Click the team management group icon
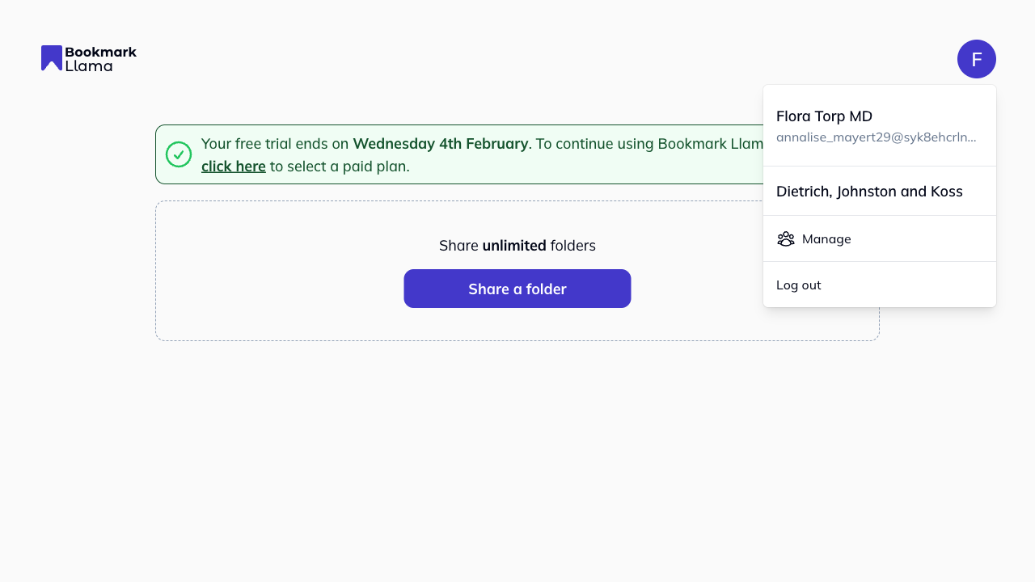 click(786, 239)
